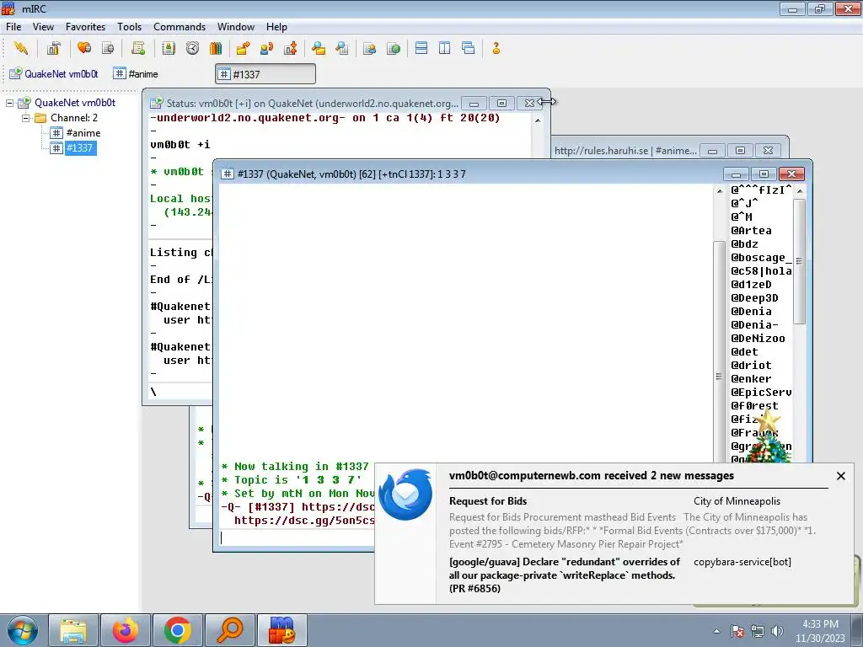Maximize the Status window

tap(501, 103)
